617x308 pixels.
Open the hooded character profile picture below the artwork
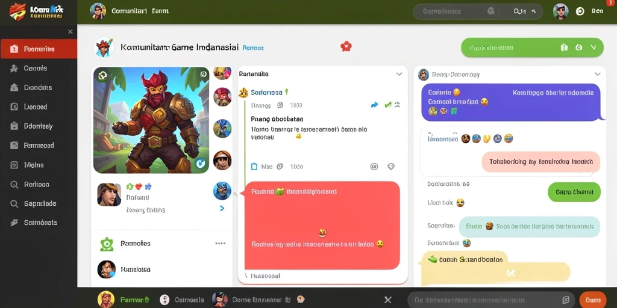click(x=109, y=195)
